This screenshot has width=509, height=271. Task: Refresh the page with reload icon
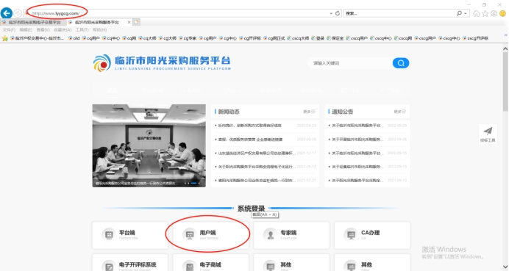pyautogui.click(x=338, y=13)
